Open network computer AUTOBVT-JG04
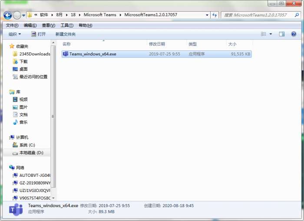The width and height of the screenshot is (304, 221). click(x=35, y=175)
